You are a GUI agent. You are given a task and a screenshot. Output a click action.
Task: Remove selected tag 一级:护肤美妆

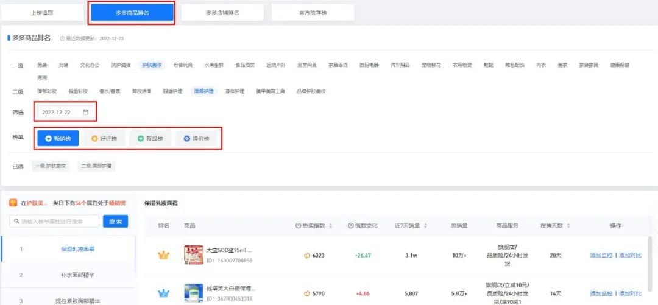pos(51,166)
